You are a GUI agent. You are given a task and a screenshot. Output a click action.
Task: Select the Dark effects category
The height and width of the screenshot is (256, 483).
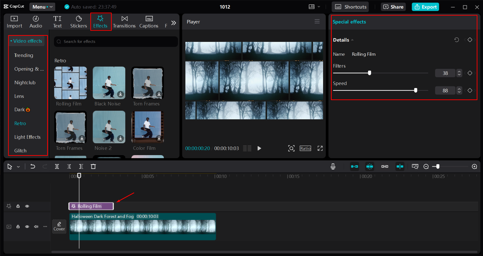[x=22, y=109]
